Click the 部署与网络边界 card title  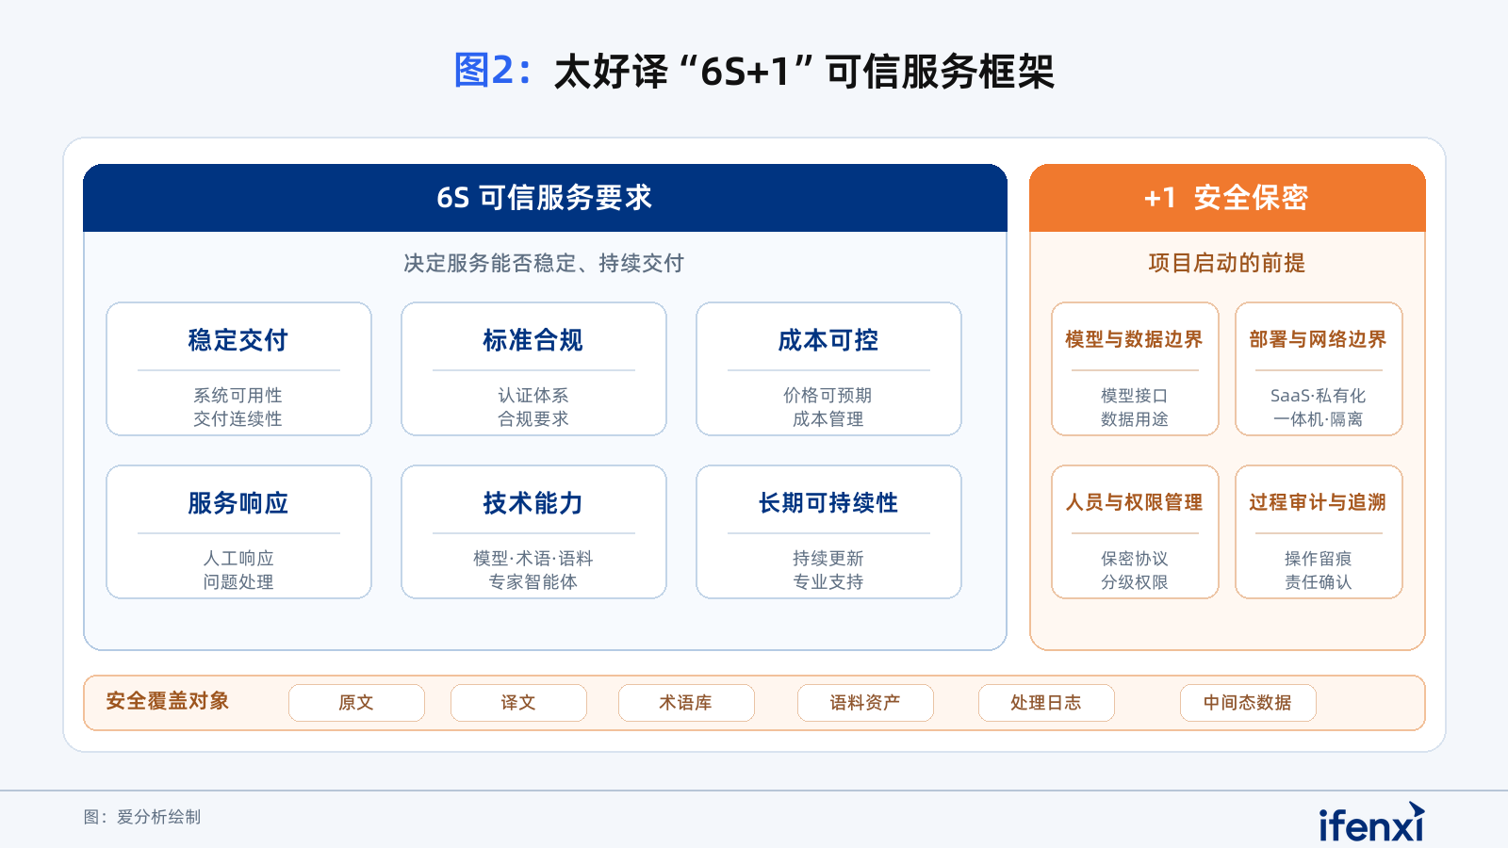pos(1319,339)
